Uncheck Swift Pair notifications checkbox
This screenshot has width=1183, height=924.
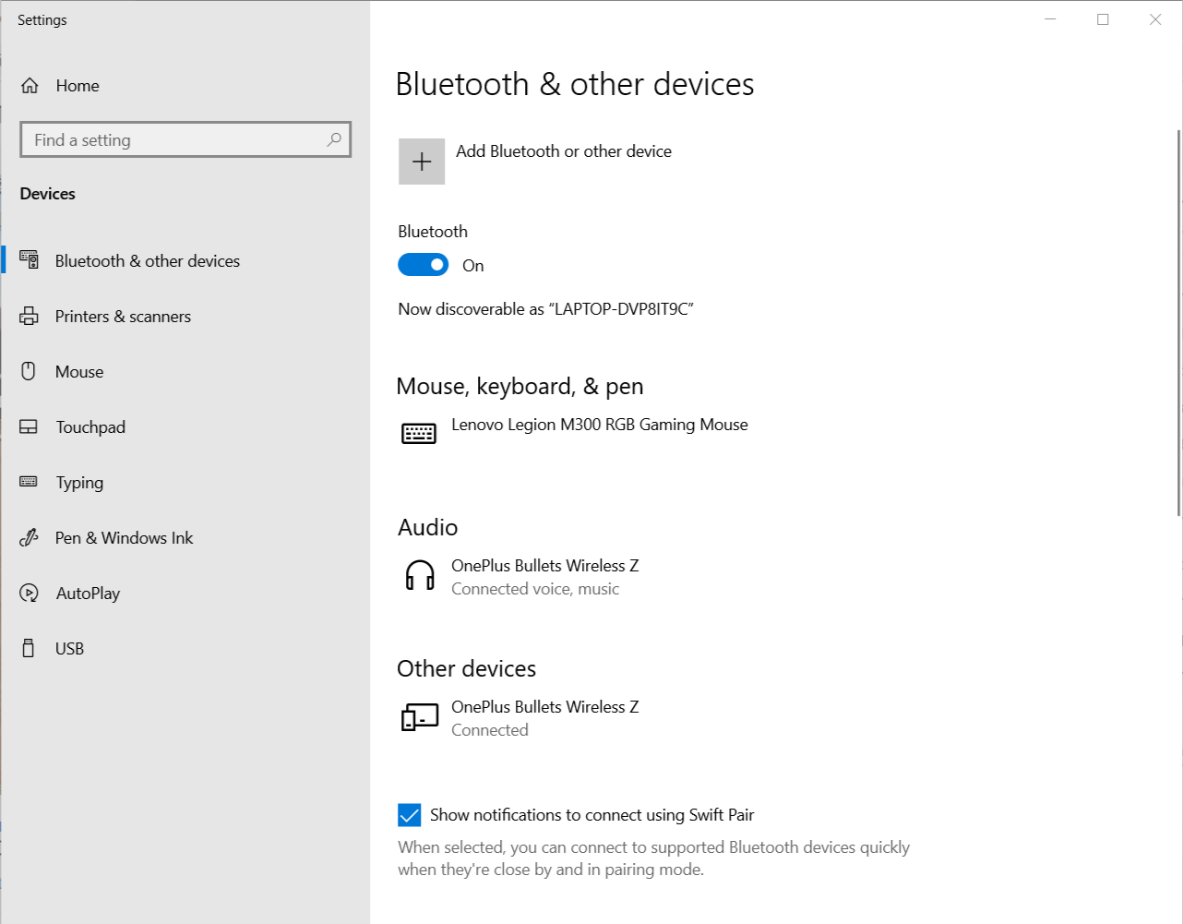(409, 814)
